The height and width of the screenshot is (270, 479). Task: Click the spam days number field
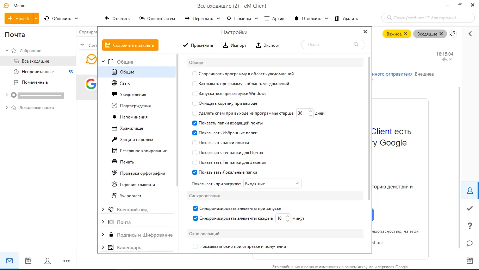click(302, 113)
